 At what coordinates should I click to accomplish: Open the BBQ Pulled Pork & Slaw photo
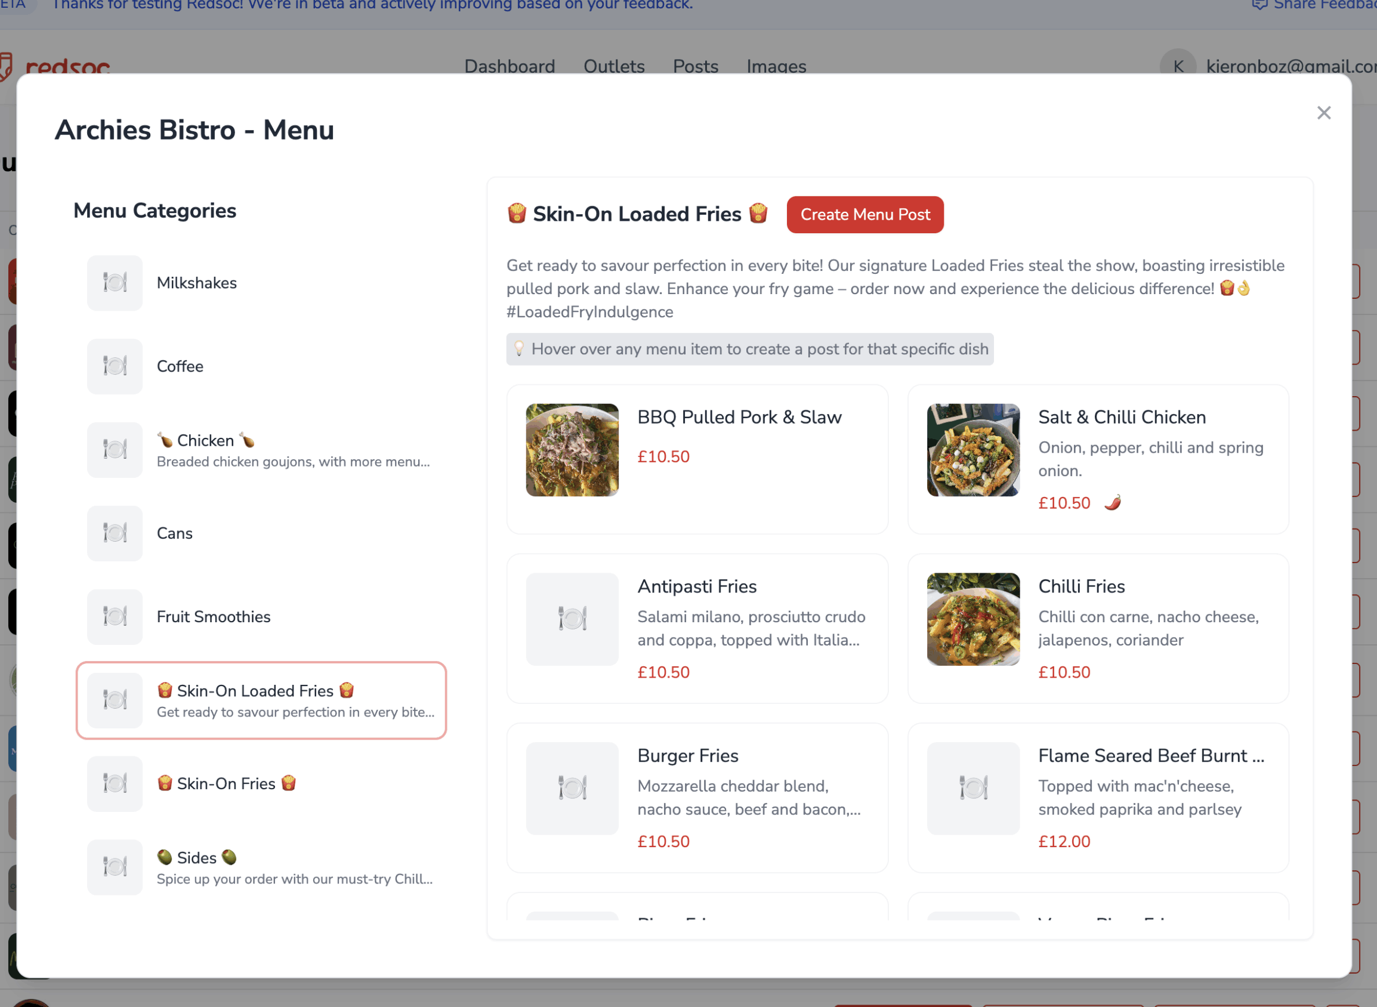pos(571,450)
